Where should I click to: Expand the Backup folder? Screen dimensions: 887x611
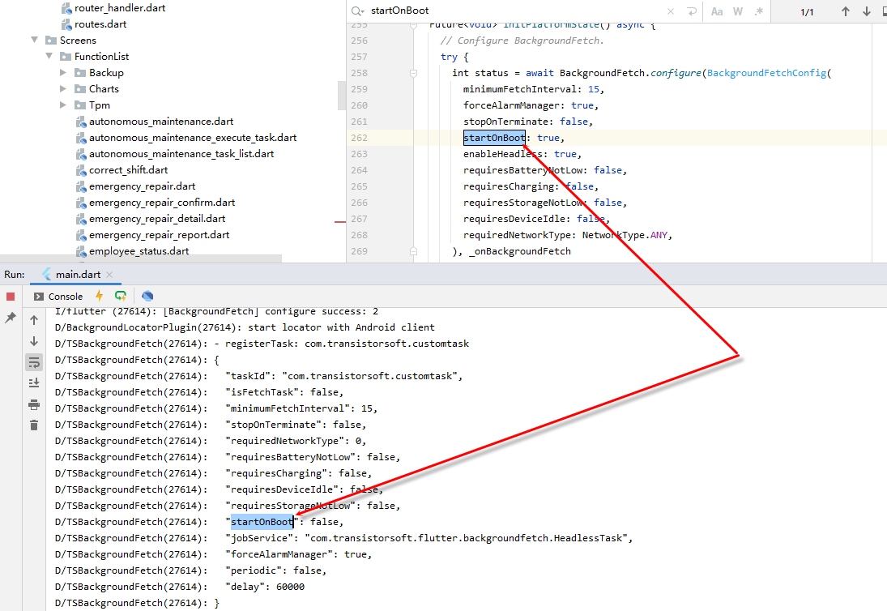pos(63,72)
